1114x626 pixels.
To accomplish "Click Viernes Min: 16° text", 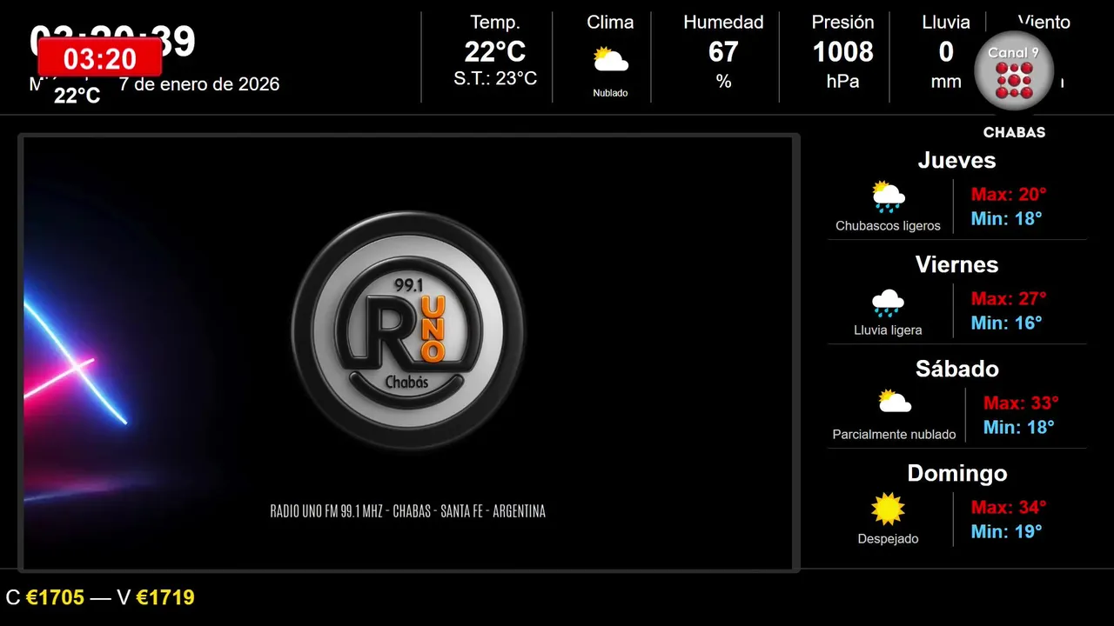I will (1007, 323).
